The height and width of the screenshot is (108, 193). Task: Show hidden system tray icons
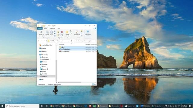coord(164,106)
